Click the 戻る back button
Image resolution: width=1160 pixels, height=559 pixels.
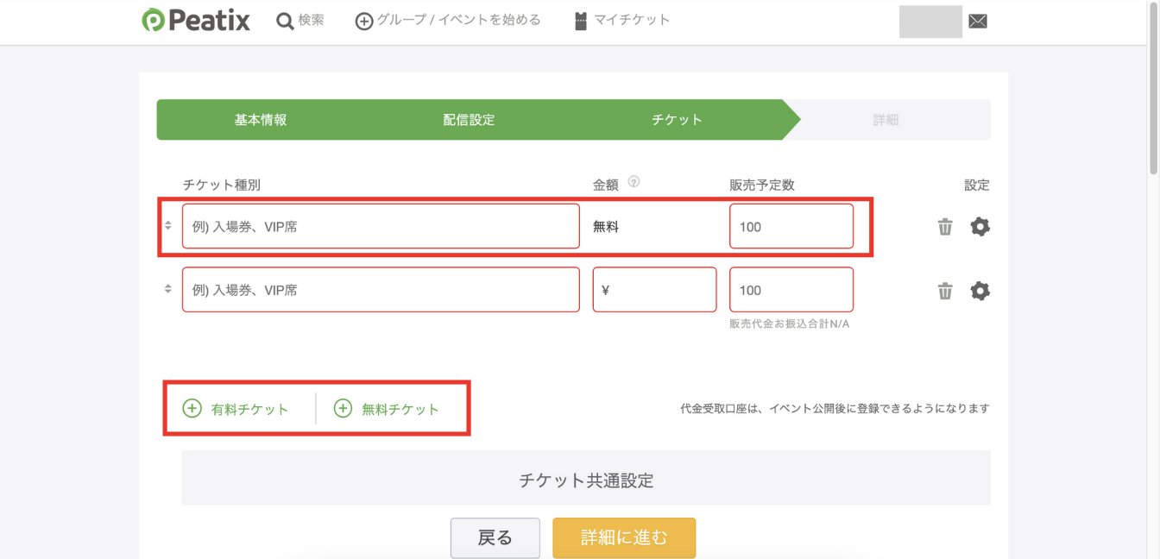495,537
